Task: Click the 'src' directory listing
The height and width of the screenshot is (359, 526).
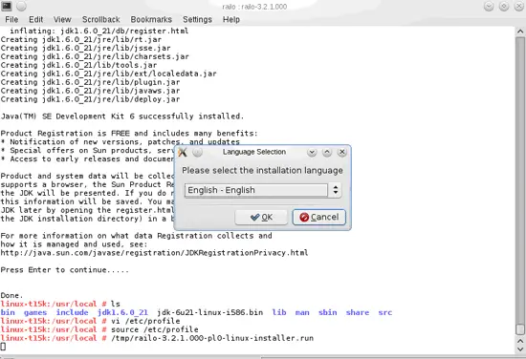Action: click(x=384, y=312)
